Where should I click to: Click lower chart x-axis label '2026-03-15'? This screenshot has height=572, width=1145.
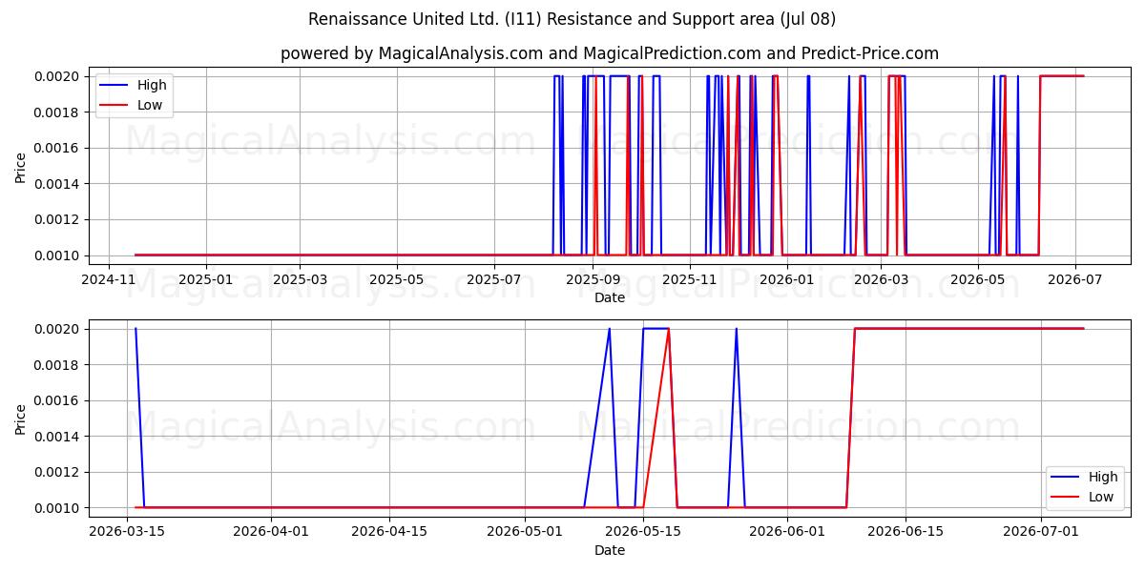tap(127, 533)
